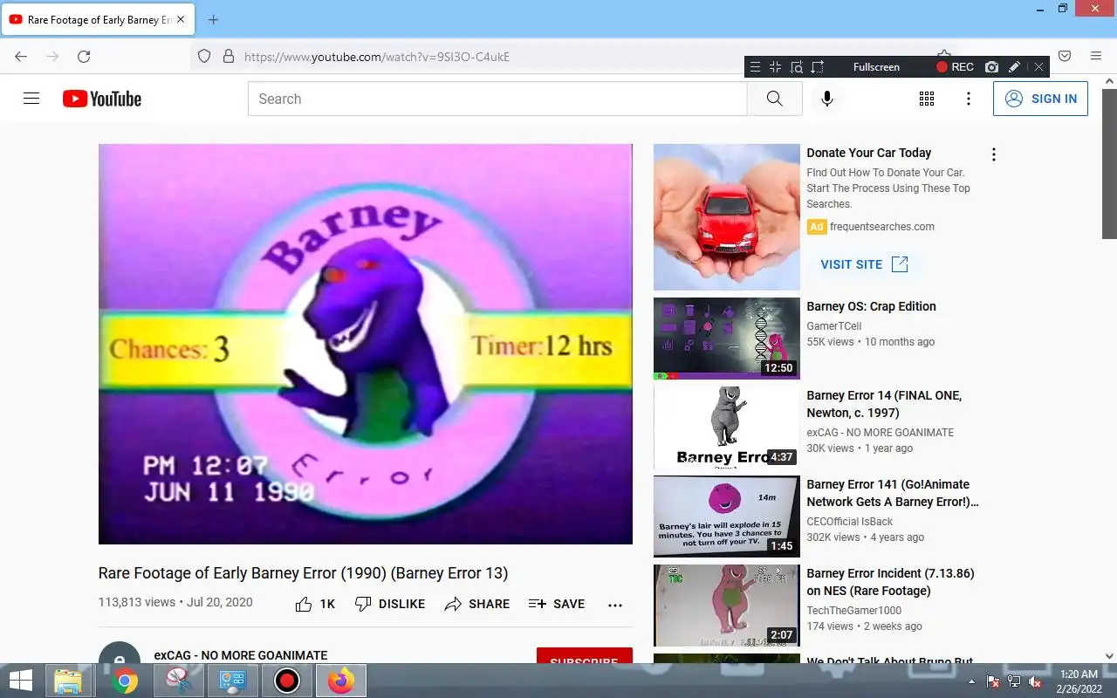
Task: Click the search magnifier button
Action: (x=775, y=99)
